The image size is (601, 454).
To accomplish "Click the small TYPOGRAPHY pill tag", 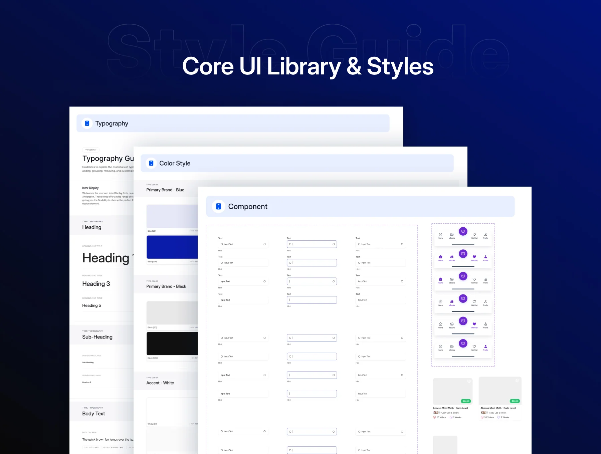I will click(91, 150).
